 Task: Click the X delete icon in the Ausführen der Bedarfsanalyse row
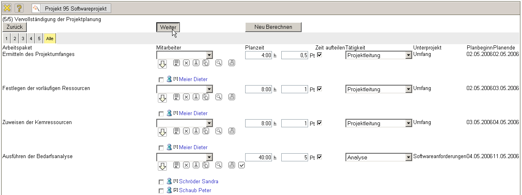click(186, 165)
